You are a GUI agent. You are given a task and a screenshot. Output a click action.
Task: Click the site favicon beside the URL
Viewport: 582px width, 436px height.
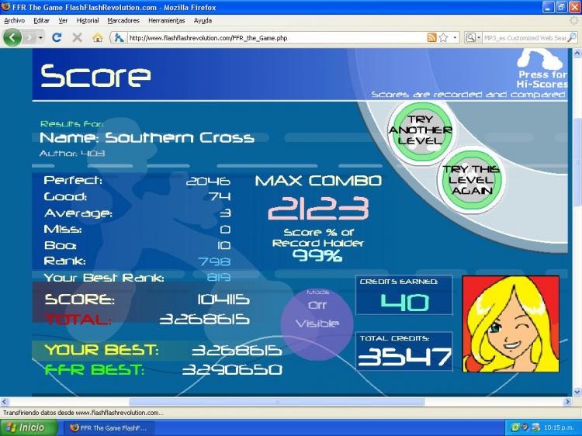tap(119, 37)
